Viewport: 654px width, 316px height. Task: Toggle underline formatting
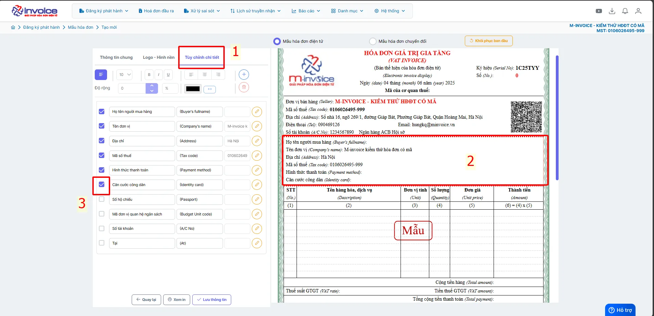click(168, 75)
